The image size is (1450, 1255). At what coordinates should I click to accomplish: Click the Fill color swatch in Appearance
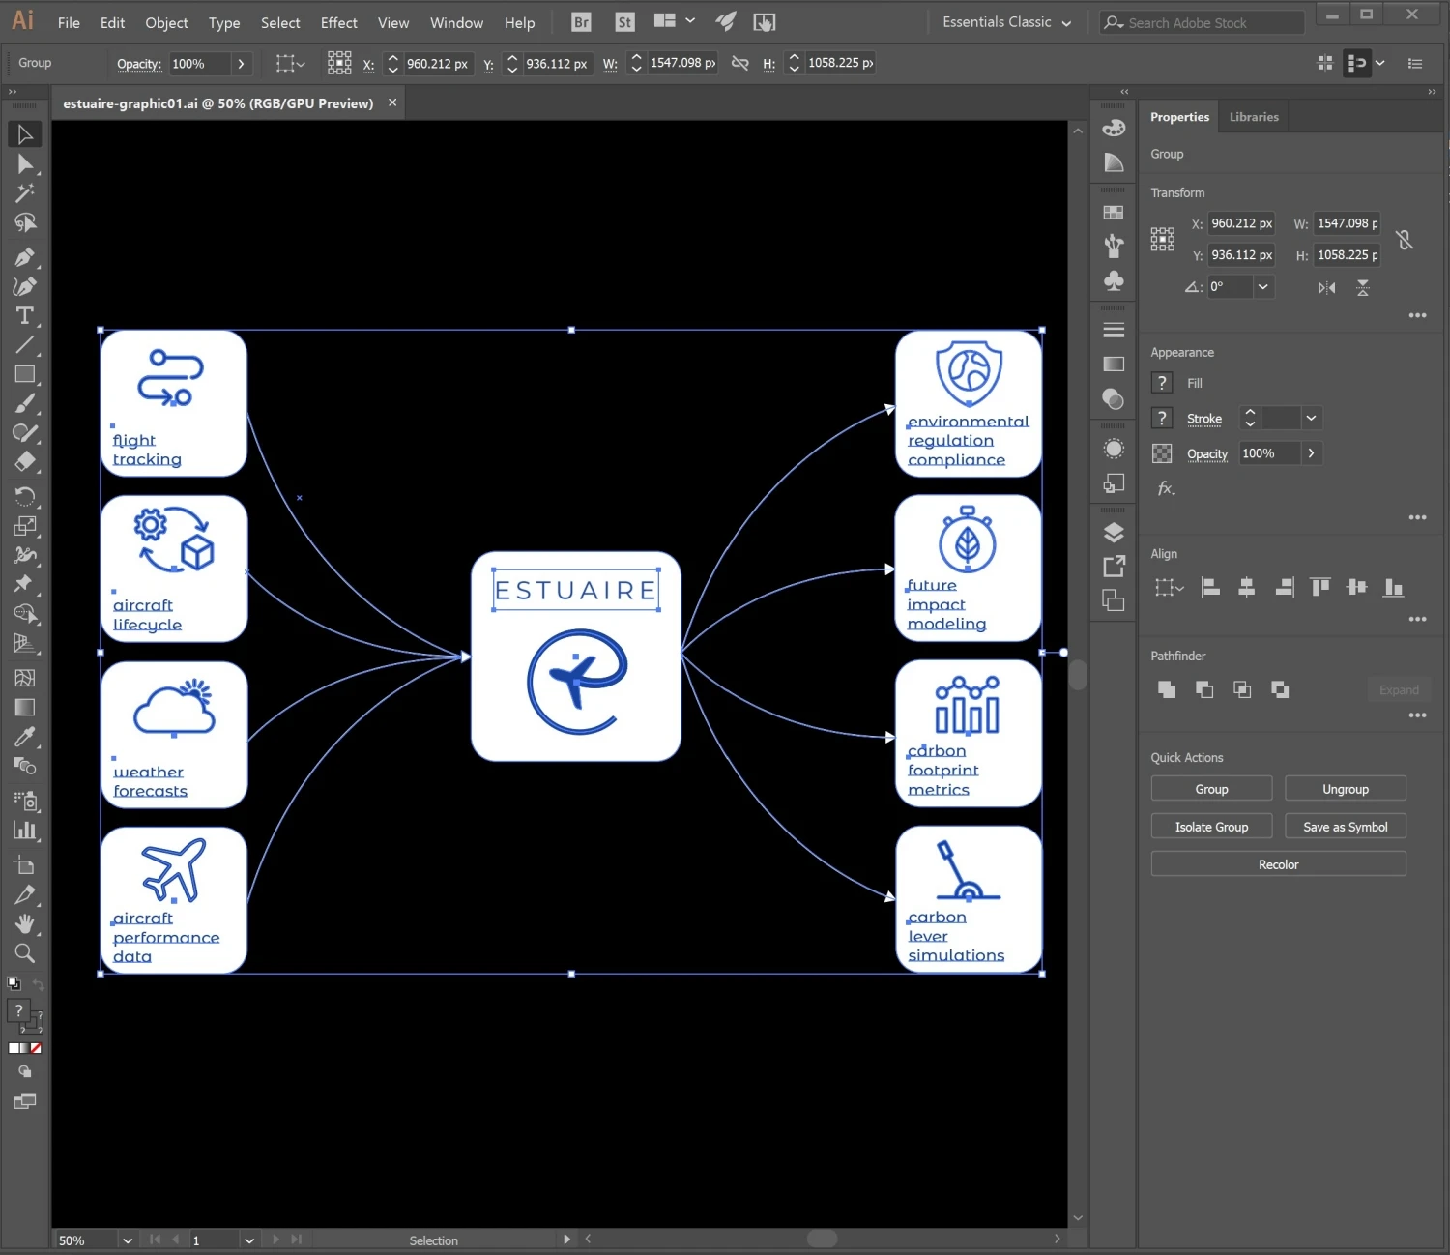pos(1163,383)
